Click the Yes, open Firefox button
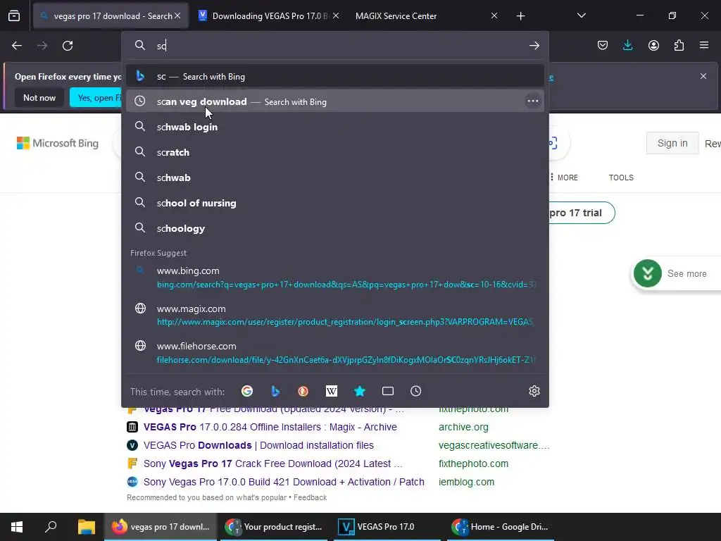 96,97
